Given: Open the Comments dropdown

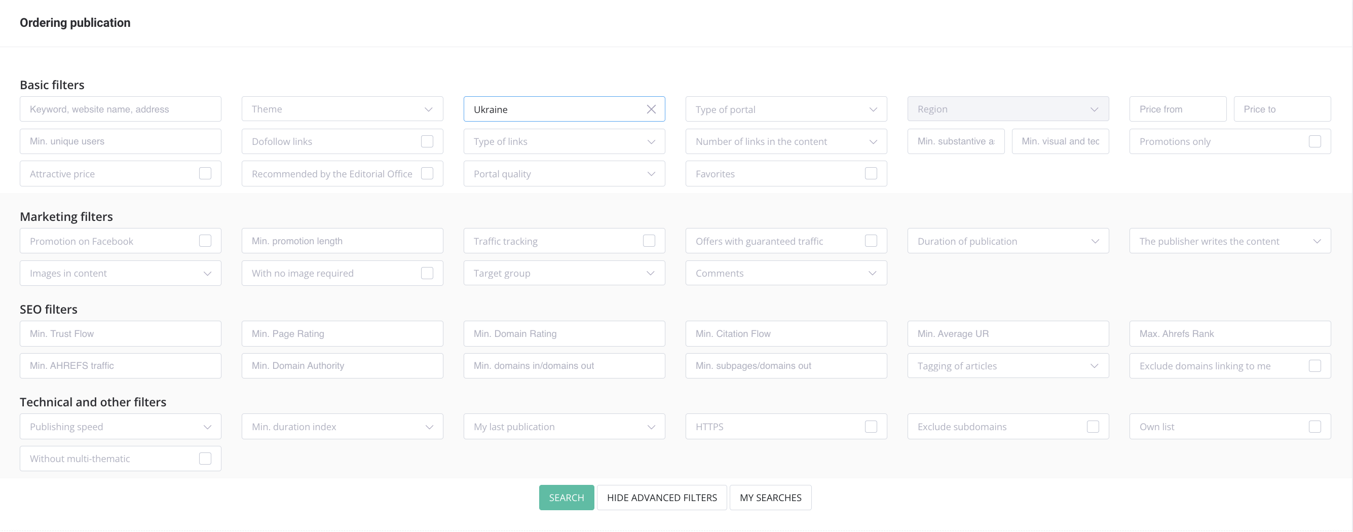Looking at the screenshot, I should pos(786,273).
